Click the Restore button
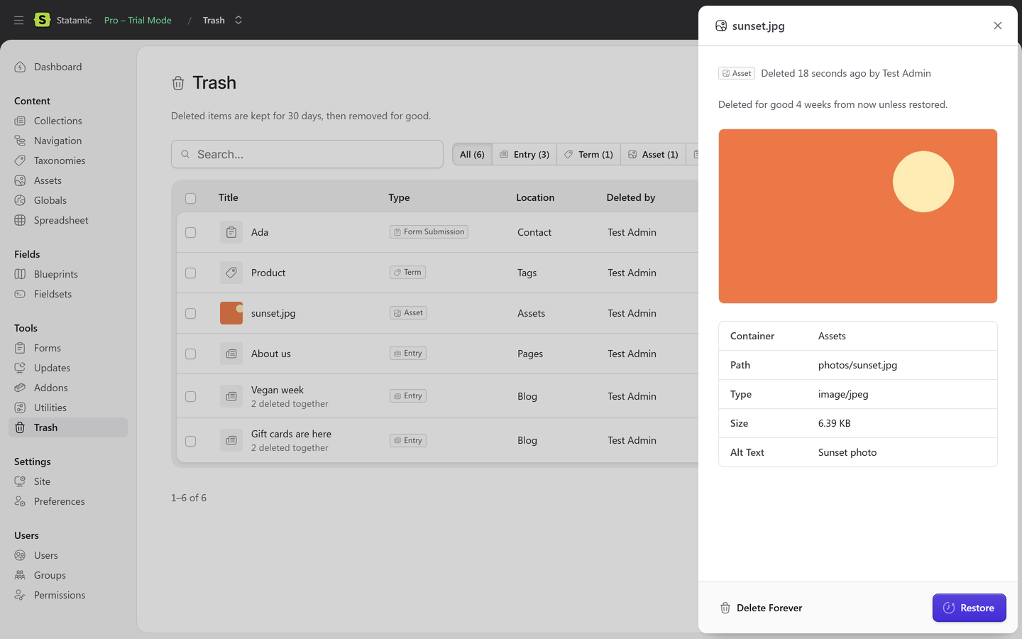This screenshot has height=639, width=1022. point(969,608)
